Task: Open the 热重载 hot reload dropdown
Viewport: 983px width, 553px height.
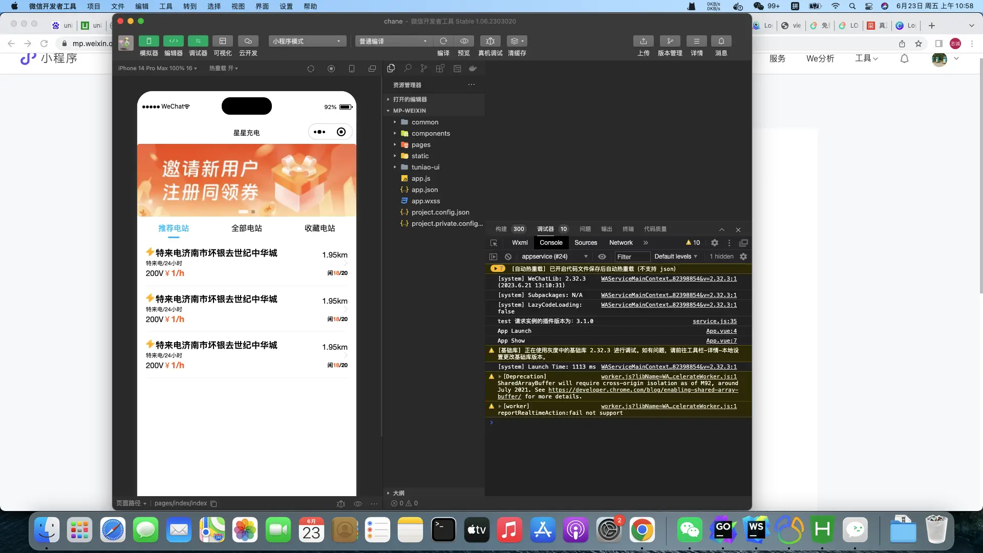Action: 223,68
